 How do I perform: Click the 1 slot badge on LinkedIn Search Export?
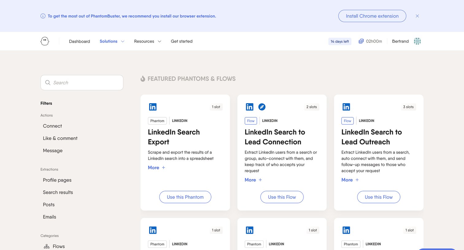(x=216, y=107)
